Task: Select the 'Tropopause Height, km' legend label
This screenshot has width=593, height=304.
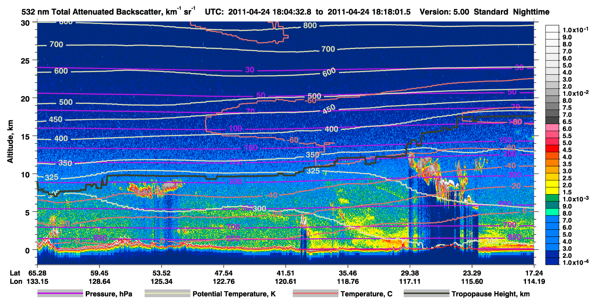Action: tap(490, 294)
